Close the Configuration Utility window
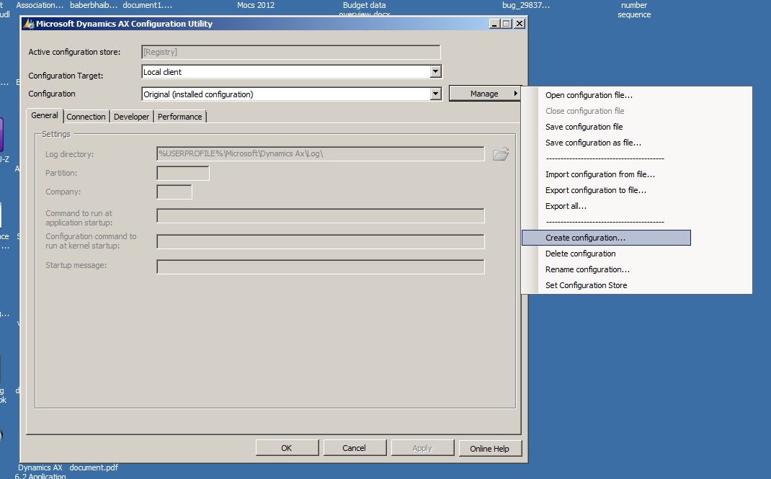The height and width of the screenshot is (479, 771). (520, 24)
